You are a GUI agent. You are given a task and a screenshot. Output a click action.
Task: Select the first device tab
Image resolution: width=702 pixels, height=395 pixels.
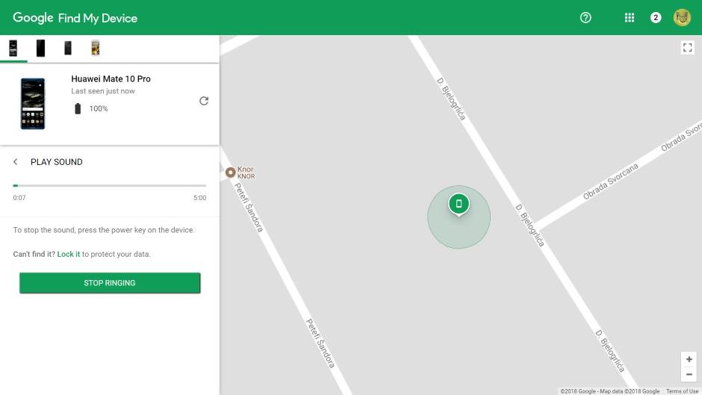[13, 49]
